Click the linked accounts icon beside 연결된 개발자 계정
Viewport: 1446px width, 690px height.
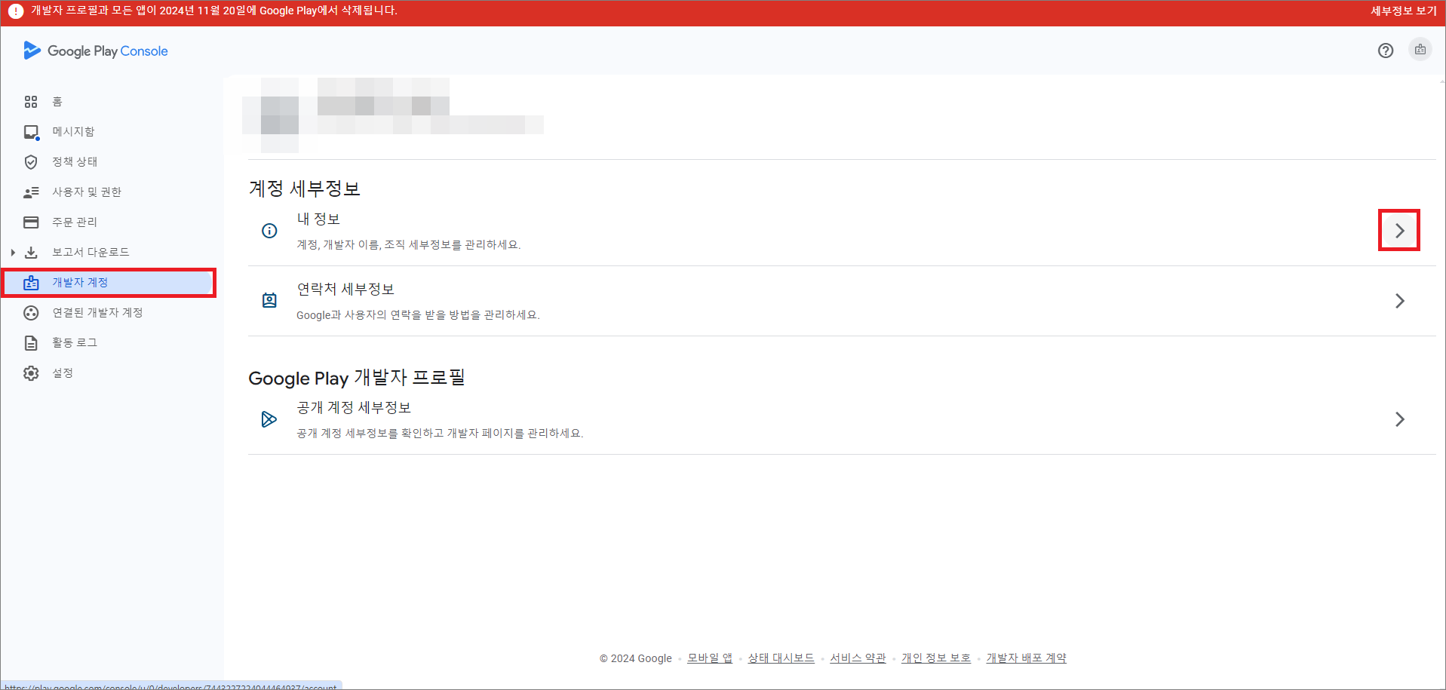31,313
